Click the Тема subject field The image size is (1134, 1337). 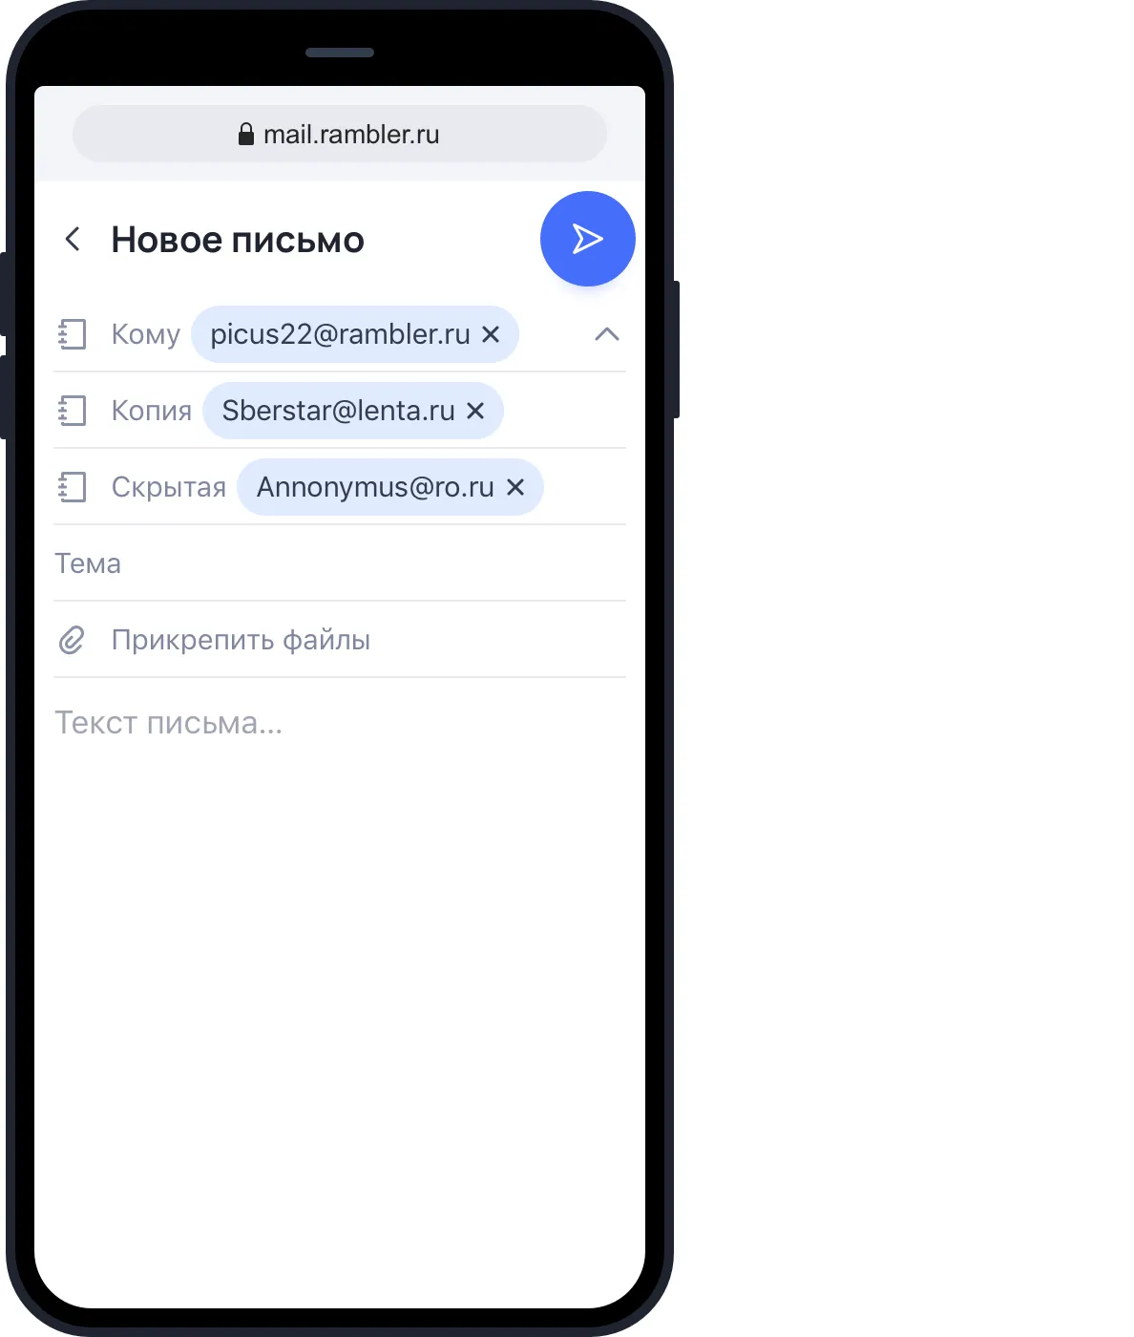[340, 563]
